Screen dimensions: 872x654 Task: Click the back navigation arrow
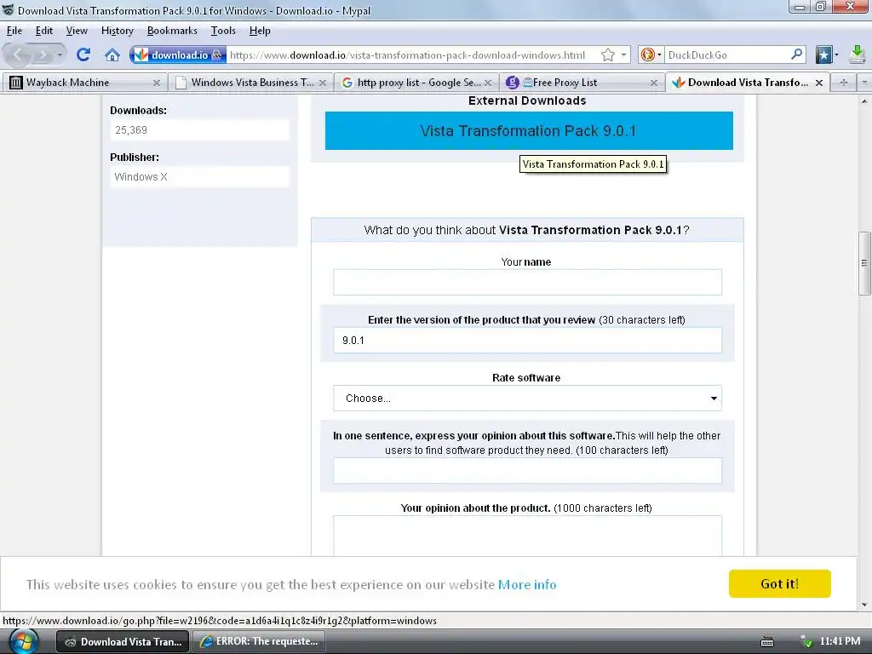pyautogui.click(x=18, y=54)
